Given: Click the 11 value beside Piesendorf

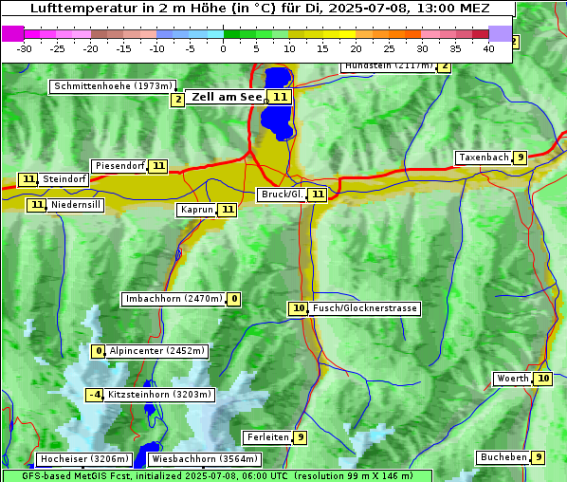Looking at the screenshot, I should coord(158,166).
